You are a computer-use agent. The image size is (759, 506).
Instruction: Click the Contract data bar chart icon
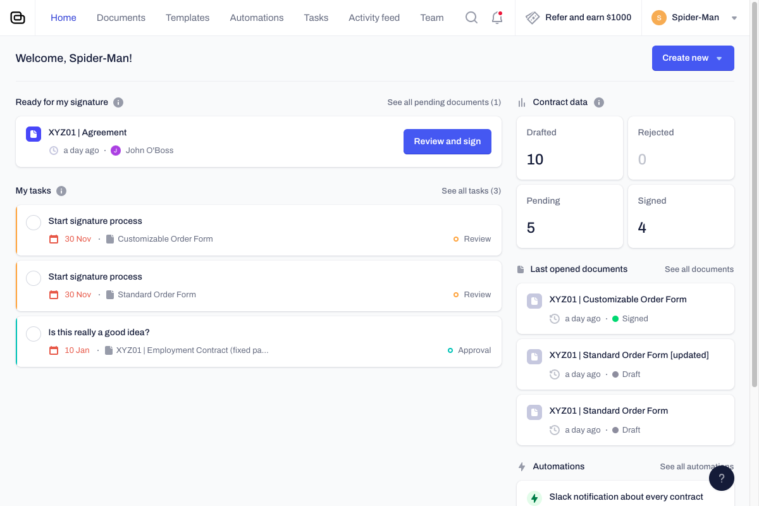(x=522, y=102)
